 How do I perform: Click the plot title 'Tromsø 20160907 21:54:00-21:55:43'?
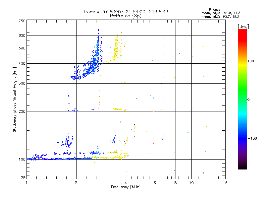pyautogui.click(x=126, y=12)
